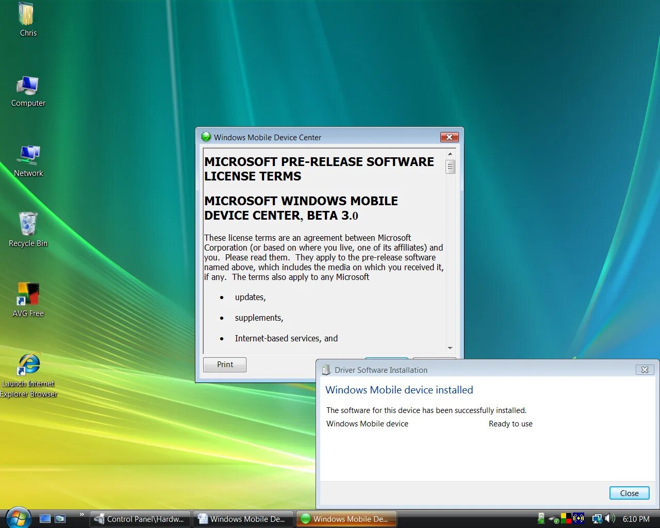Image resolution: width=660 pixels, height=528 pixels.
Task: Click the 6:10 PM taskbar clock
Action: tap(636, 519)
